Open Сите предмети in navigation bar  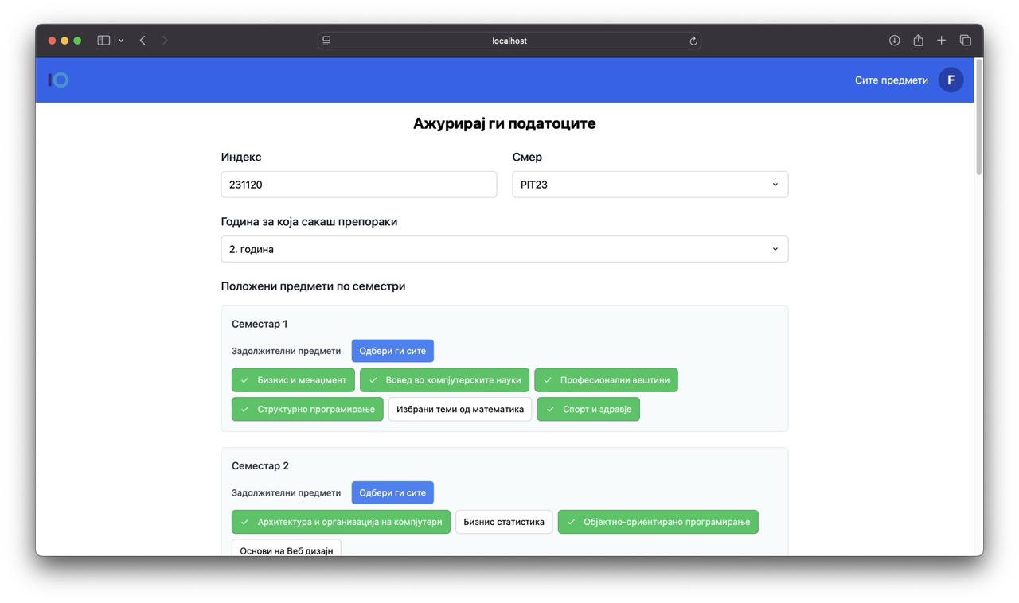coord(891,80)
